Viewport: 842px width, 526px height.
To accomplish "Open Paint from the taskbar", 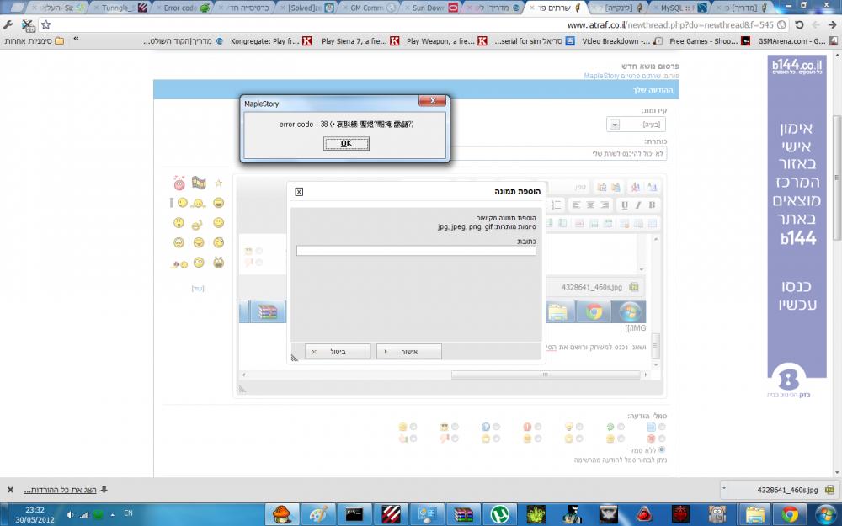I will (318, 514).
